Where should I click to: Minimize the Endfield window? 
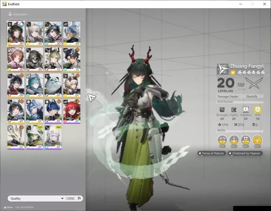coord(240,4)
